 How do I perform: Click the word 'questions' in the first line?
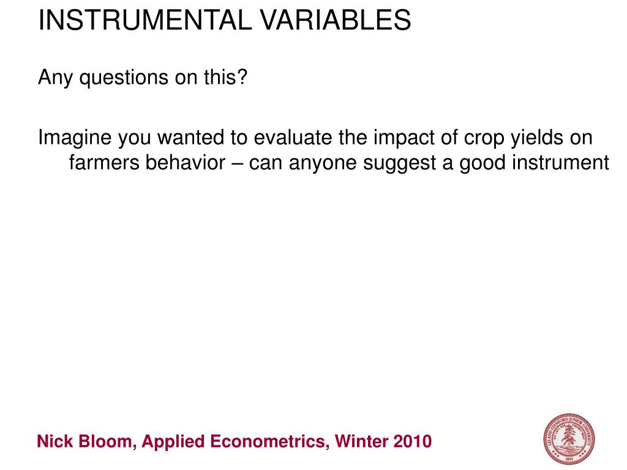click(x=124, y=78)
